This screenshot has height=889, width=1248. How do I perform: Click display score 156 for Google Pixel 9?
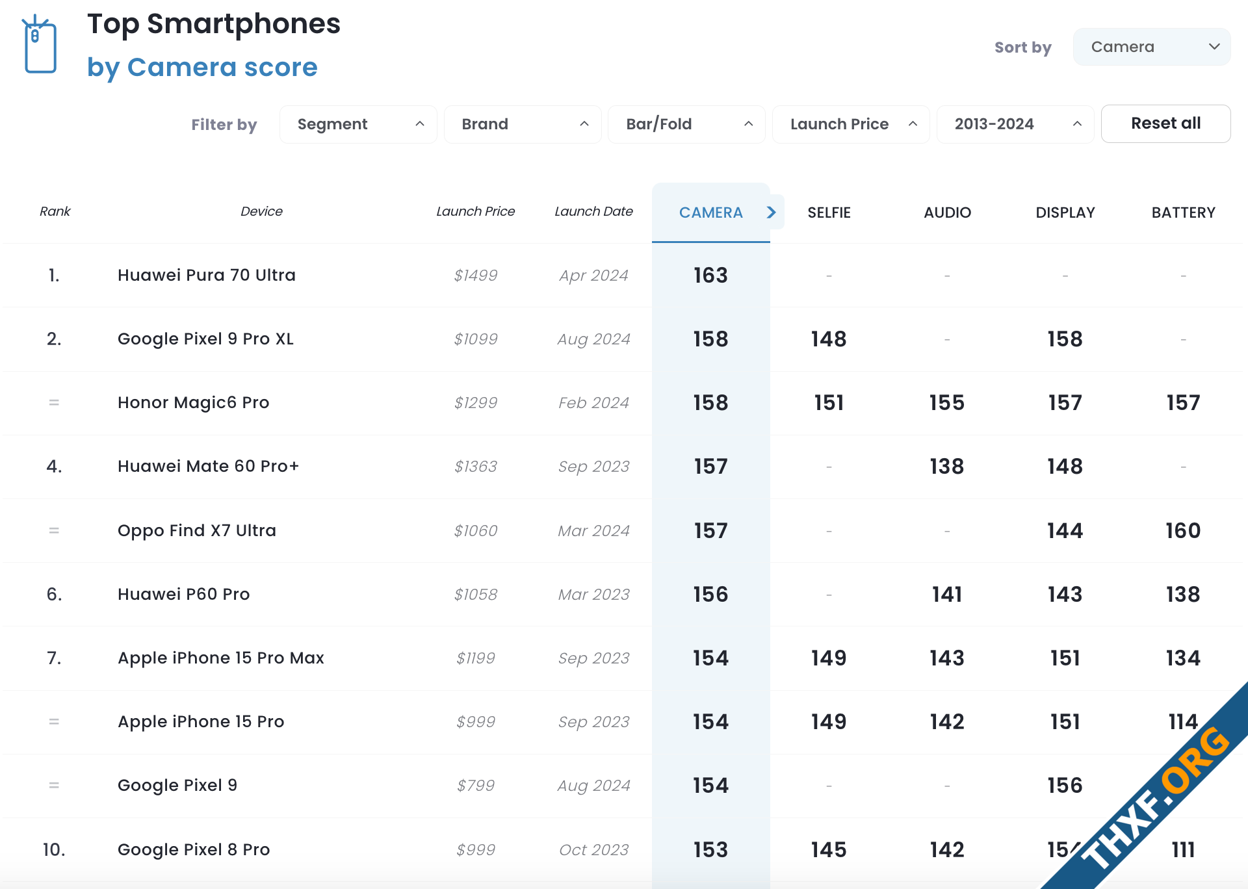point(1065,785)
